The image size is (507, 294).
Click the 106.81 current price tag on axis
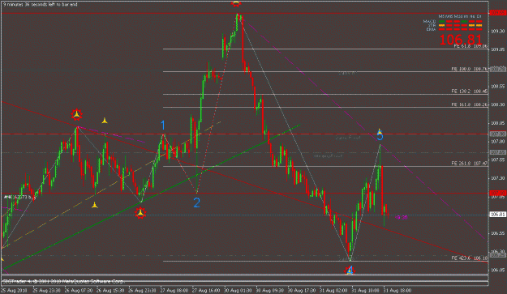click(498, 215)
